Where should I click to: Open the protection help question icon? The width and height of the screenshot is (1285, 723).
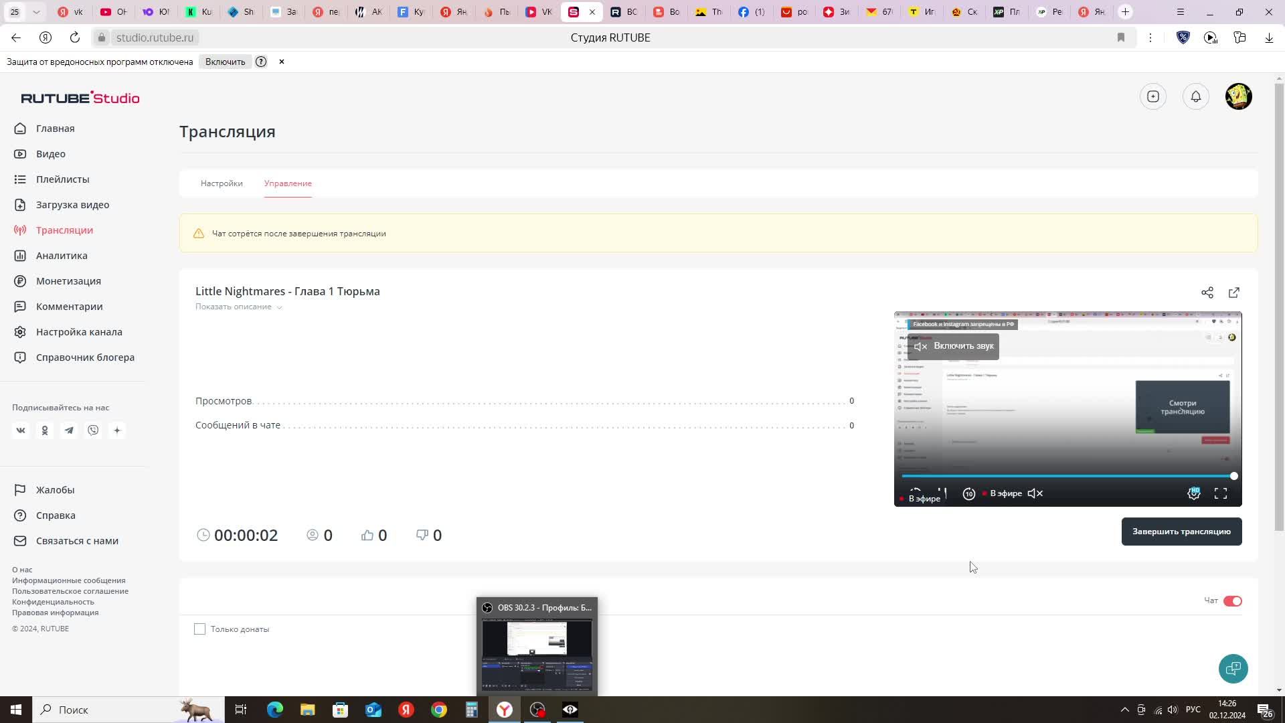[261, 62]
